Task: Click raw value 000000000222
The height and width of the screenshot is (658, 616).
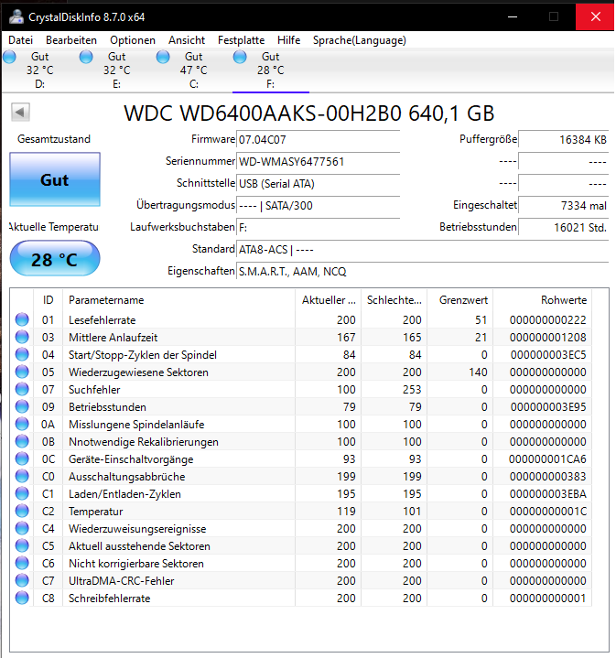Action: [547, 320]
